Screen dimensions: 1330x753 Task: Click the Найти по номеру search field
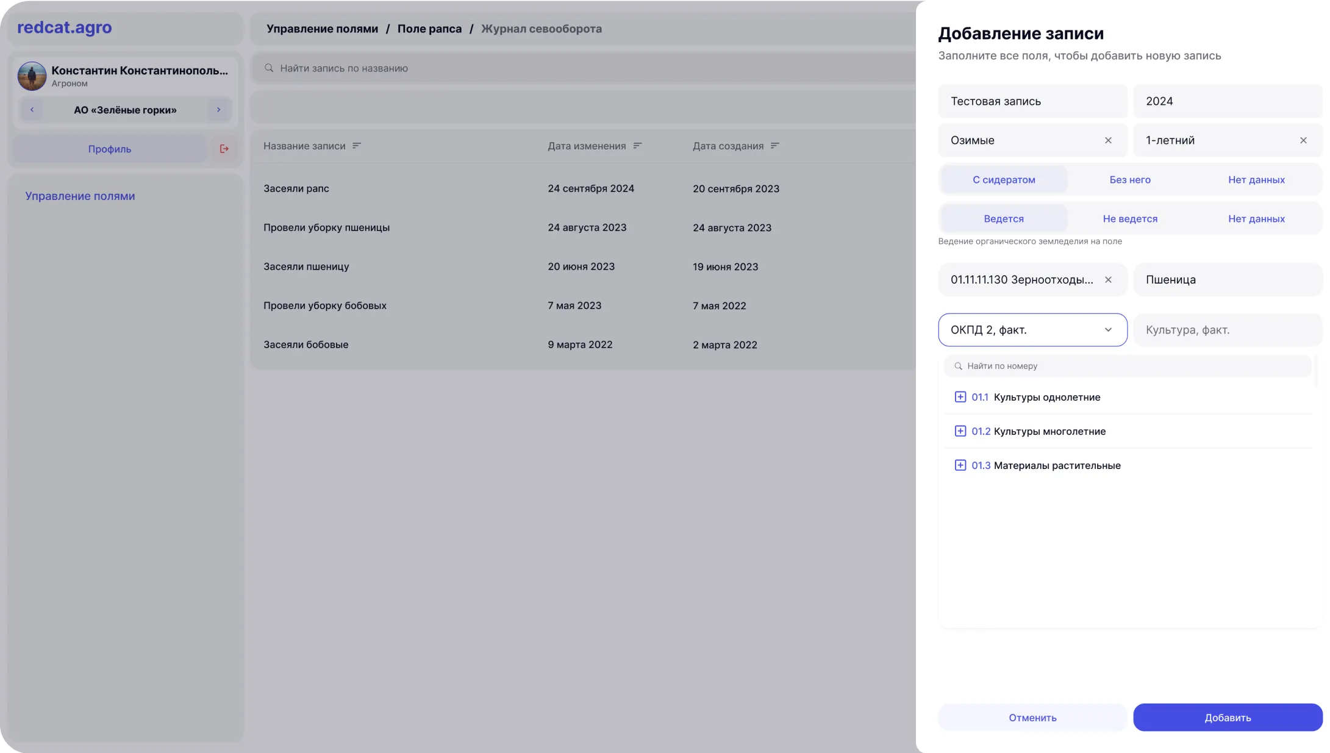coord(1128,366)
